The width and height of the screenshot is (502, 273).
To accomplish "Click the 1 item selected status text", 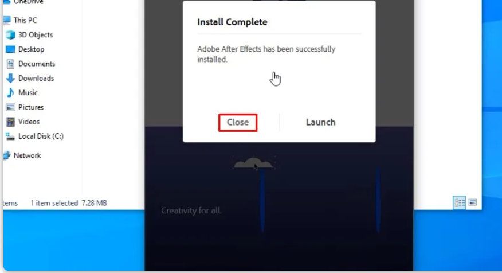I will point(54,203).
